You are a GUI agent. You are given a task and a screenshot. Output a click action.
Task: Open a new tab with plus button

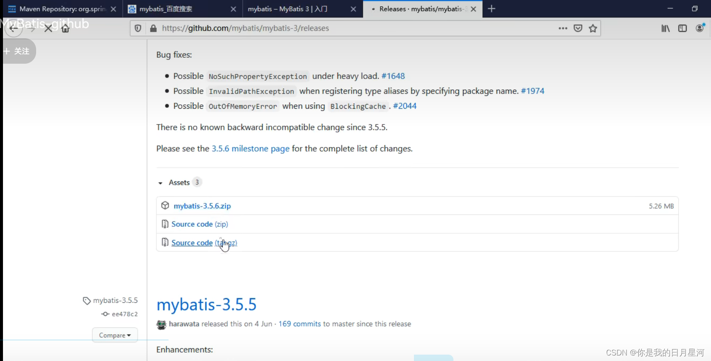(492, 8)
